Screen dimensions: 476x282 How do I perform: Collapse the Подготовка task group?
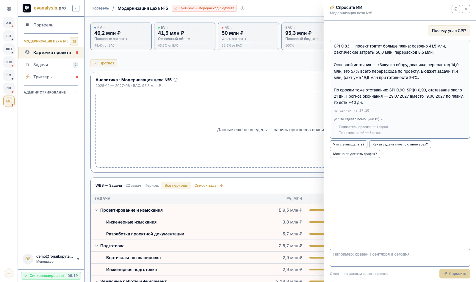(96, 246)
